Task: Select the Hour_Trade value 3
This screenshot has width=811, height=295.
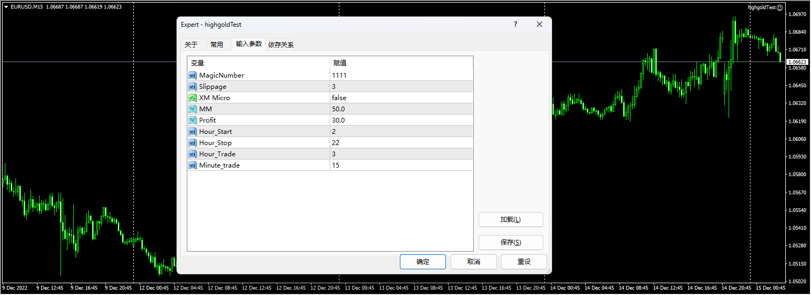Action: click(334, 154)
